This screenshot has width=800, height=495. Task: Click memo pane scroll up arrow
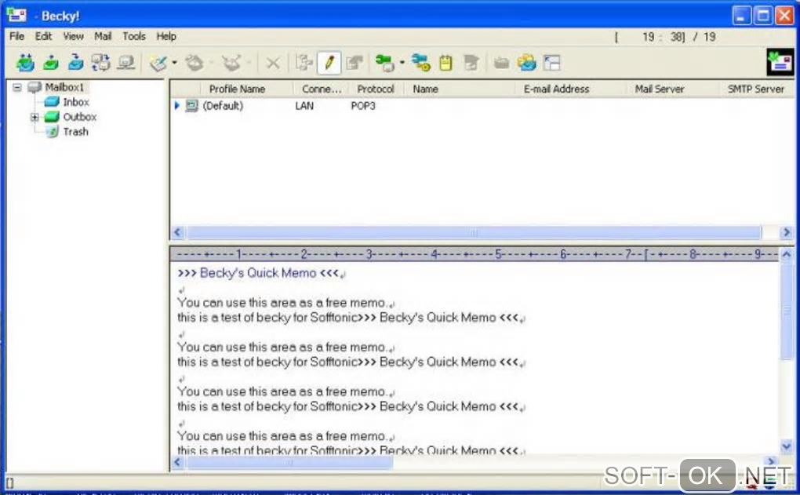click(786, 253)
